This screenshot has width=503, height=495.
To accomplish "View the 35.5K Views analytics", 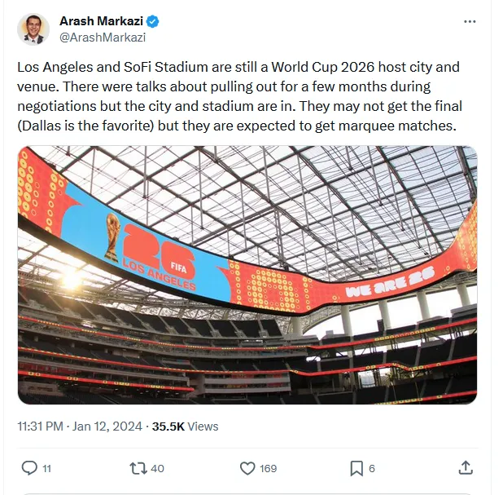I will (x=185, y=426).
